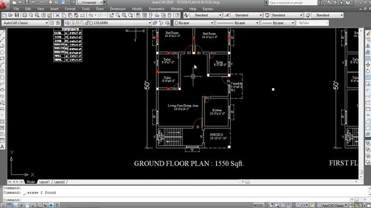The height and width of the screenshot is (208, 371).
Task: Select the Move tool in Modify toolbar
Action: pos(368,65)
